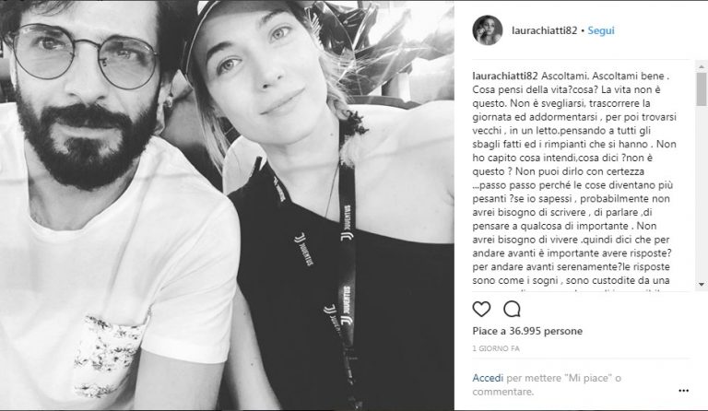Click the caption text starting with Ascoltami
This screenshot has height=411, width=708.
[574, 178]
